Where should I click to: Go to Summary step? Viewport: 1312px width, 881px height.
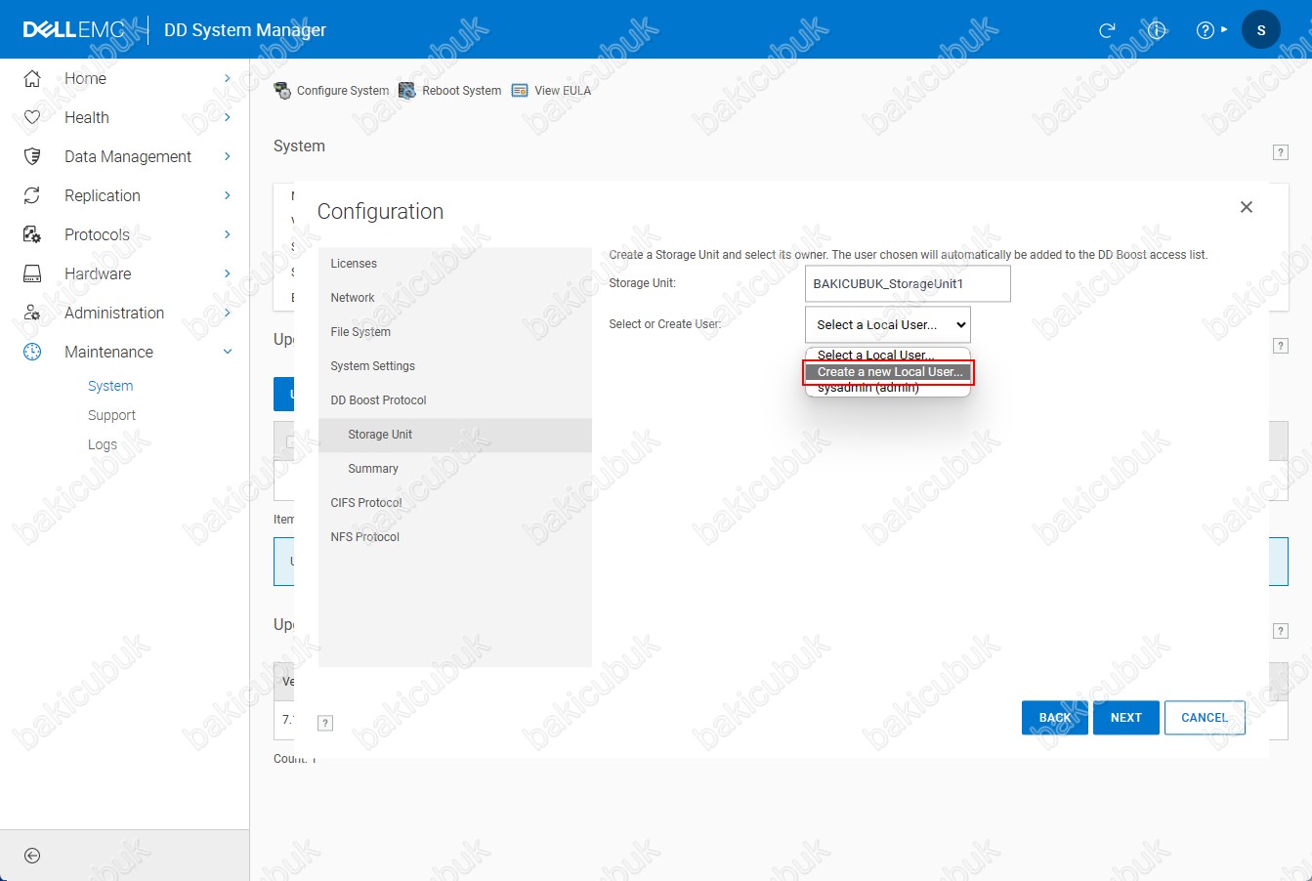point(455,469)
